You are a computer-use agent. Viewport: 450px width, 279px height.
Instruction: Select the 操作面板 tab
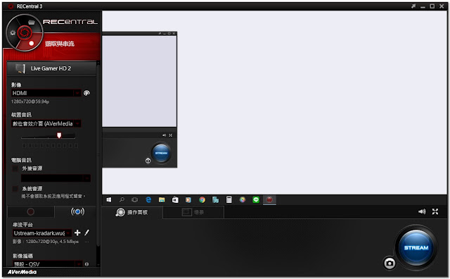[132, 212]
